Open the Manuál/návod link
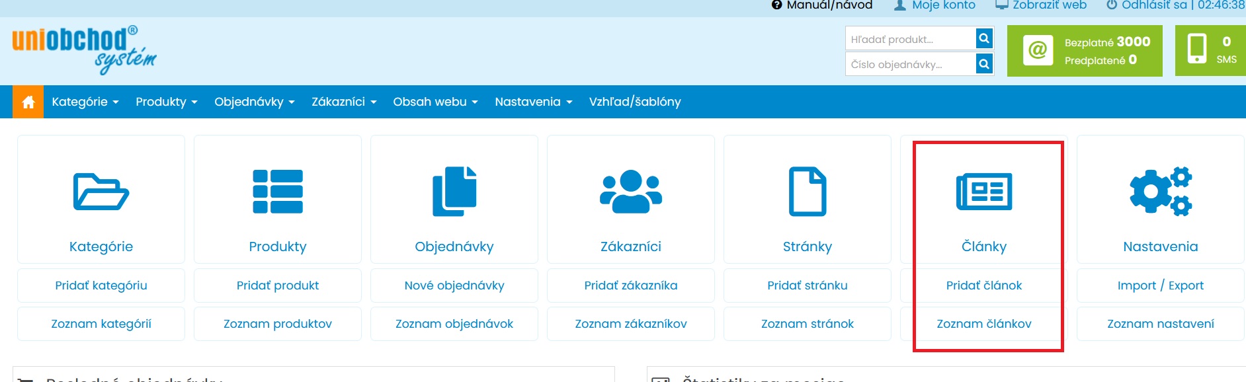This screenshot has width=1246, height=382. [822, 5]
